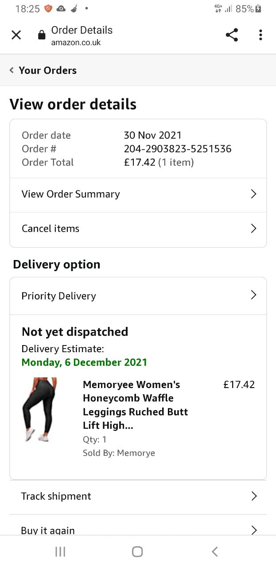
Task: Tap the Track shipment label
Action: tap(56, 496)
